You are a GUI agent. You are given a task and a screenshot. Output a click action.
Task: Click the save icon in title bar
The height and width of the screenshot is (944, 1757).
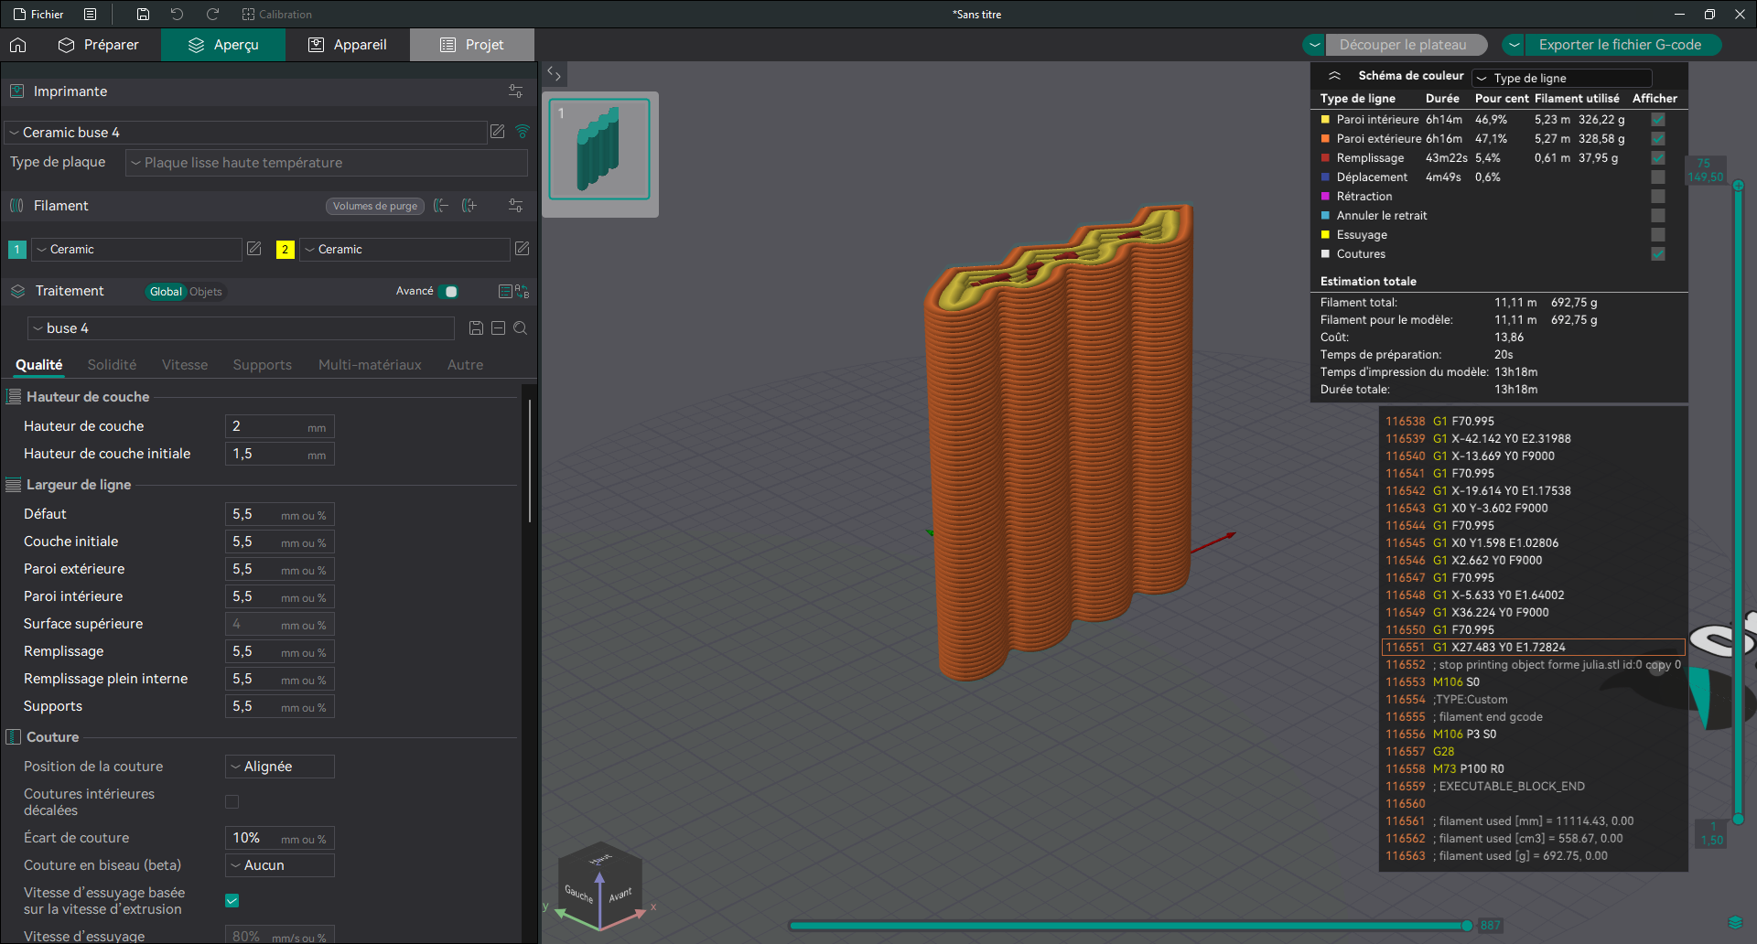[x=143, y=14]
